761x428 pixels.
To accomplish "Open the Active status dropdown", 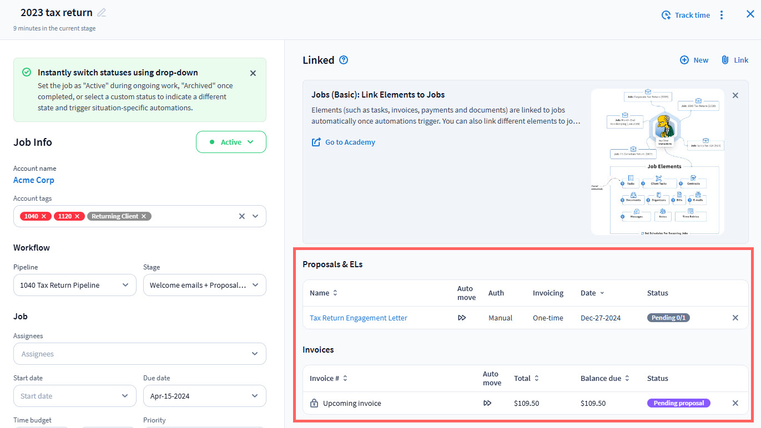I will pos(231,142).
